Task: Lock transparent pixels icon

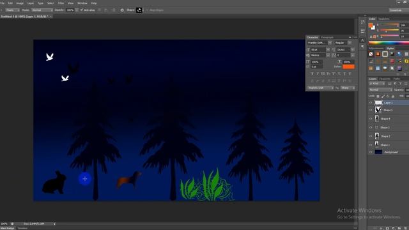Action: [x=378, y=96]
